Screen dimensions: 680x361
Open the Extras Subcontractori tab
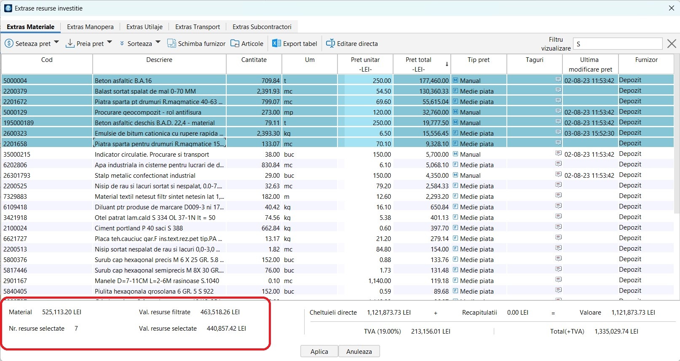tap(262, 27)
